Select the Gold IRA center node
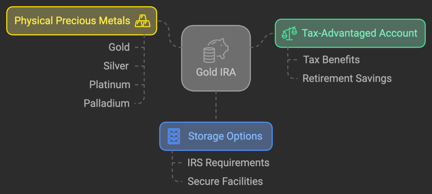This screenshot has height=194, width=432. [x=216, y=58]
